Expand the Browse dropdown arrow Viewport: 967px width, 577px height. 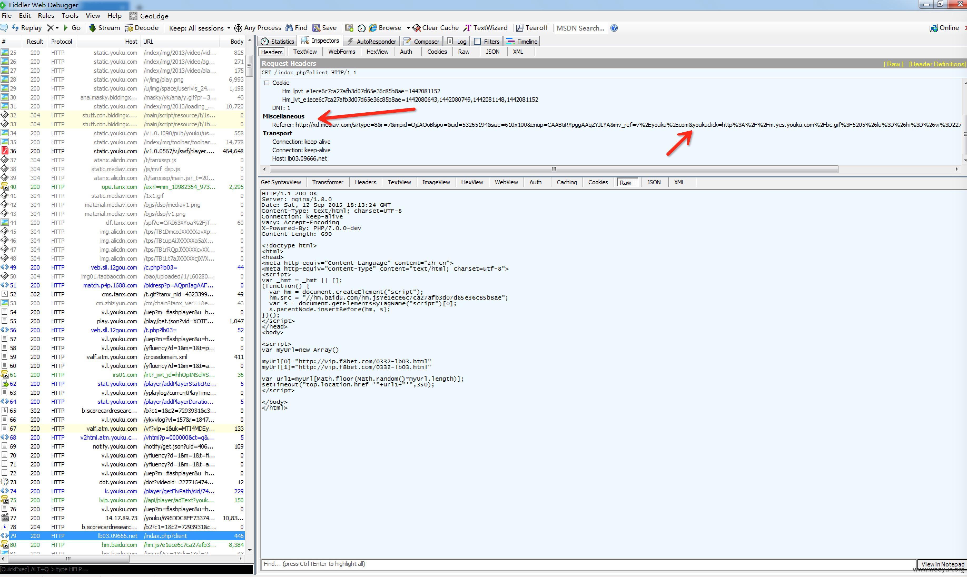point(408,28)
